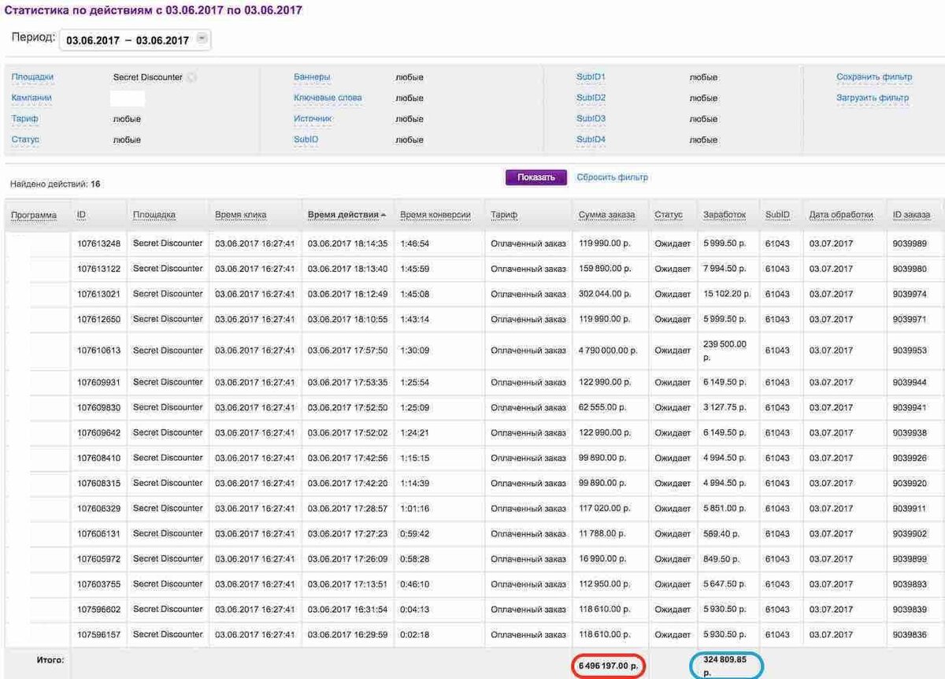
Task: Click the order amount 11 788.00 р.
Action: 602,533
